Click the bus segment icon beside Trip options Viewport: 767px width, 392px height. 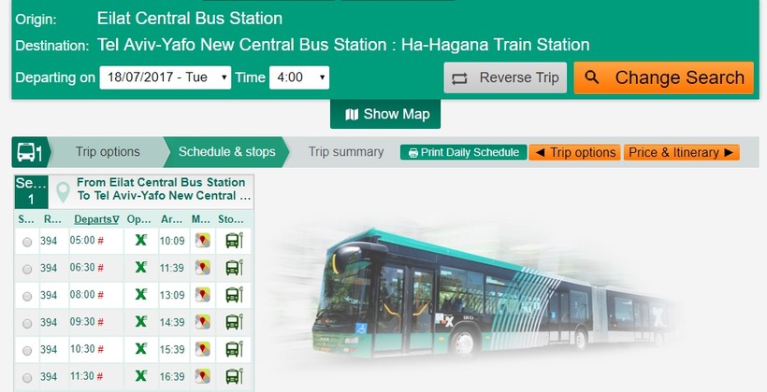[29, 152]
